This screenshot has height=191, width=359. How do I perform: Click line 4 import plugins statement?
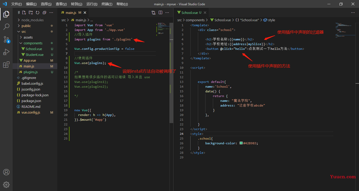pyautogui.click(x=104, y=39)
